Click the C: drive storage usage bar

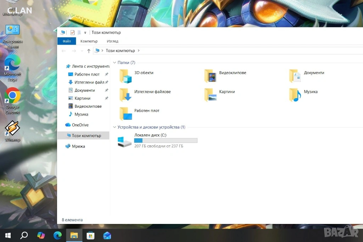click(x=166, y=141)
